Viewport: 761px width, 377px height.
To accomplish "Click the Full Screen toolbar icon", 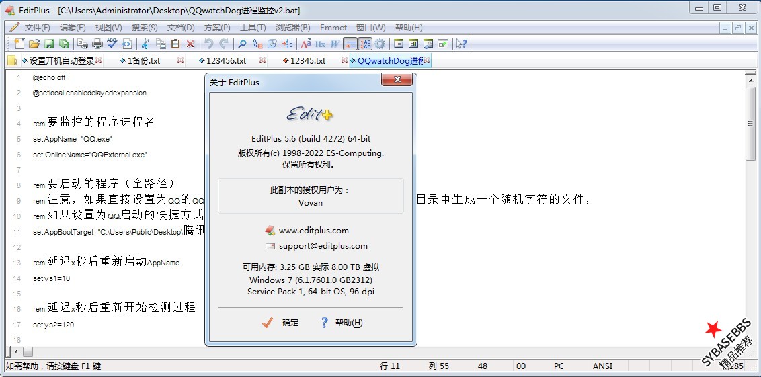I will click(442, 44).
